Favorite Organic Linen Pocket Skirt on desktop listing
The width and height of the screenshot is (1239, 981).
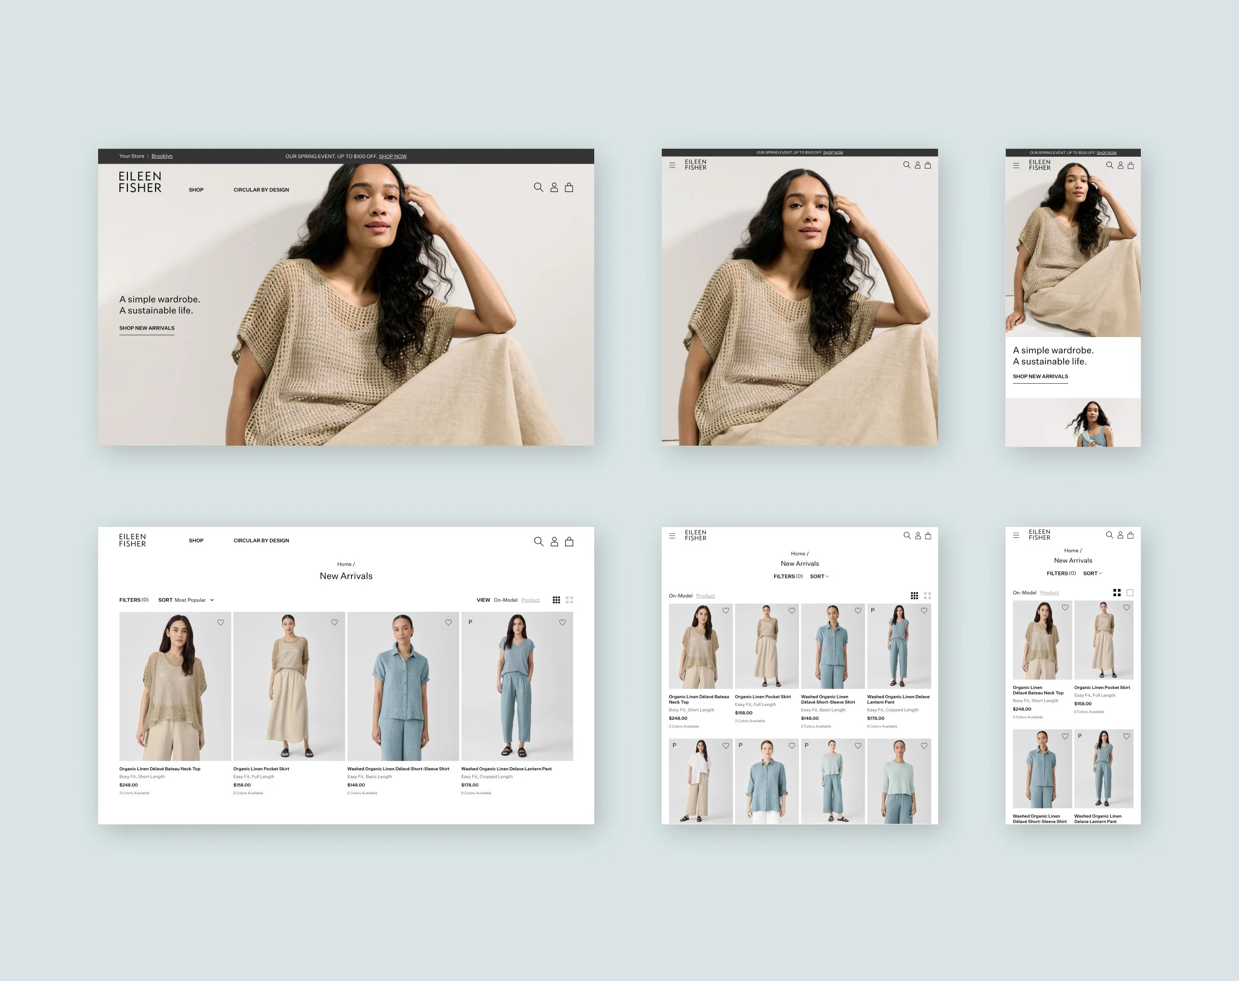click(335, 622)
